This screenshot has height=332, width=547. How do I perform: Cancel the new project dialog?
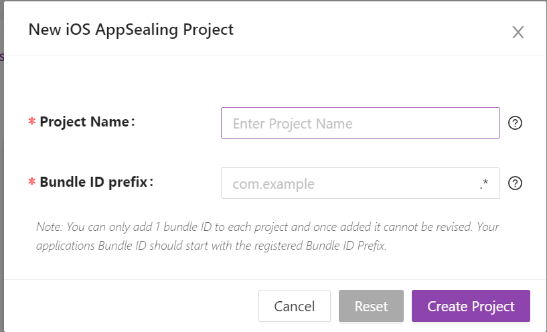tap(295, 306)
